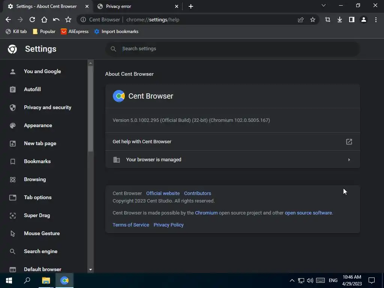Focus the Search settings field
384x288 pixels.
point(232,49)
